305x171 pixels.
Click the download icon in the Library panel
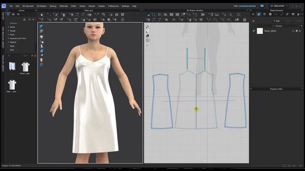point(24,19)
